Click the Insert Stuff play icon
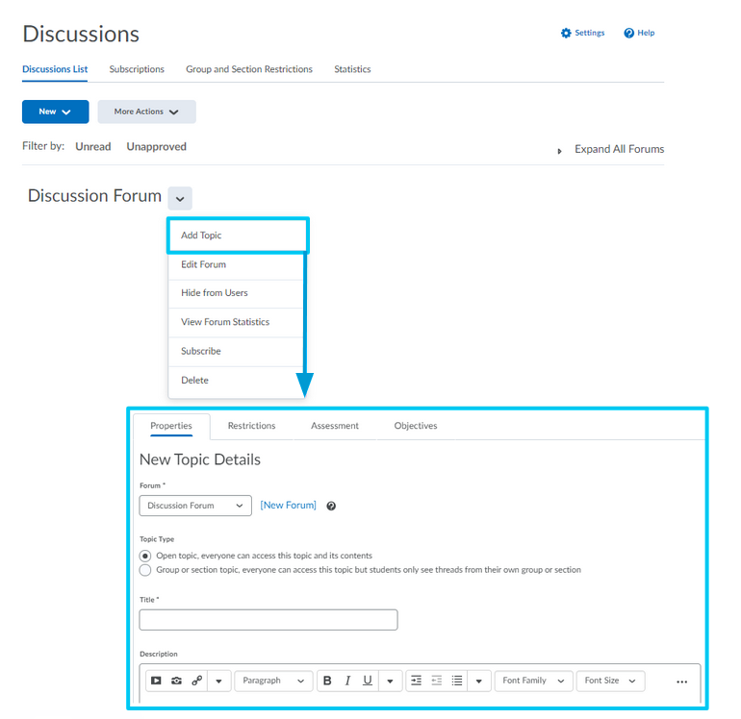The image size is (741, 719). click(156, 681)
